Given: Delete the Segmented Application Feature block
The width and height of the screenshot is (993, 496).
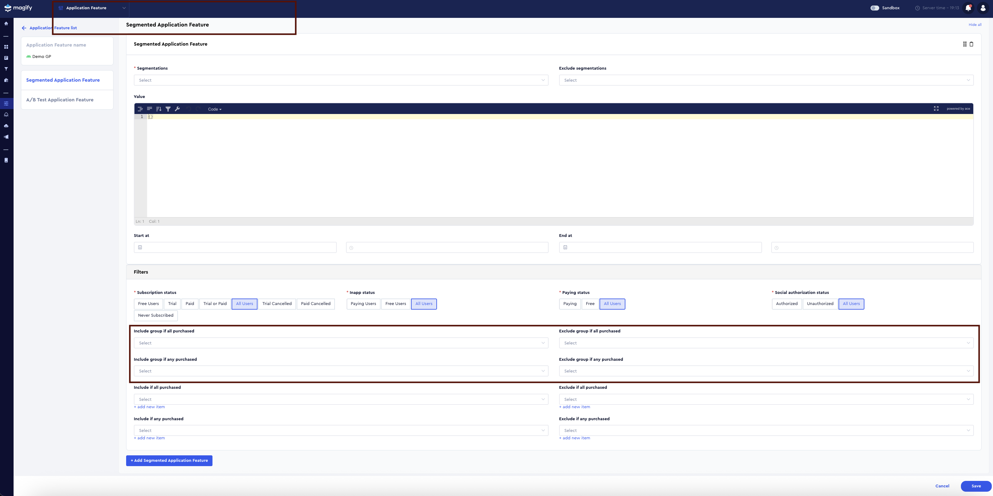Looking at the screenshot, I should [x=971, y=44].
